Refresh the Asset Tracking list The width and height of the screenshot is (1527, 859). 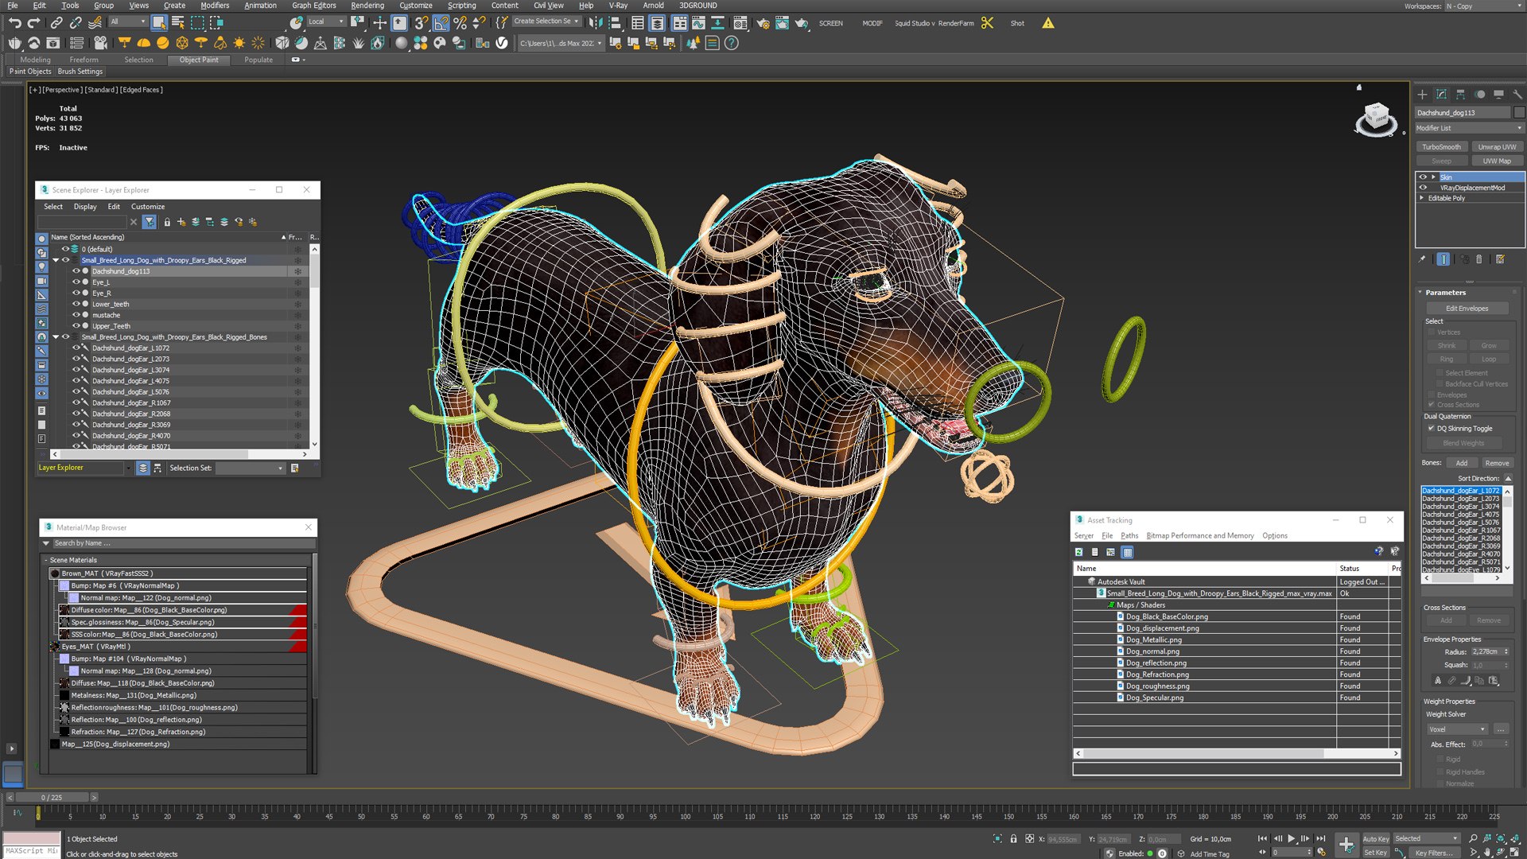1079,552
